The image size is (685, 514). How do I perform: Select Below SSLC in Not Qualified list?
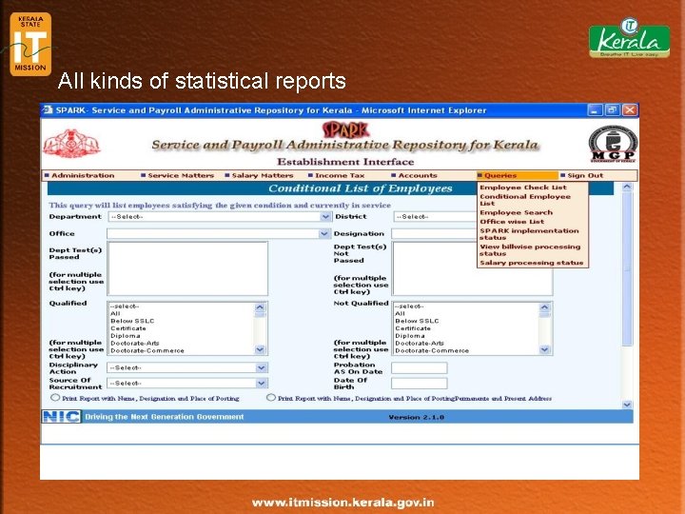417,321
